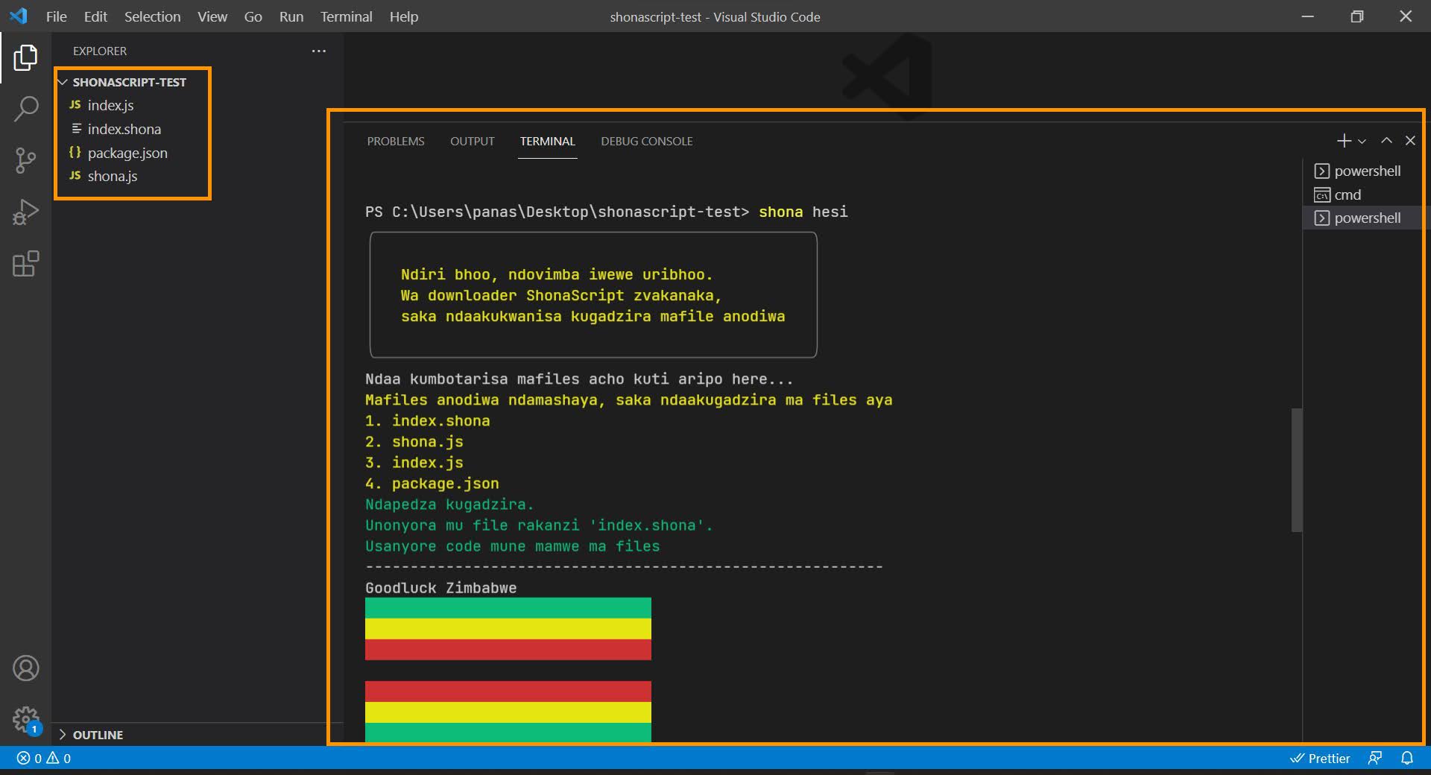The image size is (1431, 775).
Task: Click Prettier in the status bar
Action: pyautogui.click(x=1320, y=758)
